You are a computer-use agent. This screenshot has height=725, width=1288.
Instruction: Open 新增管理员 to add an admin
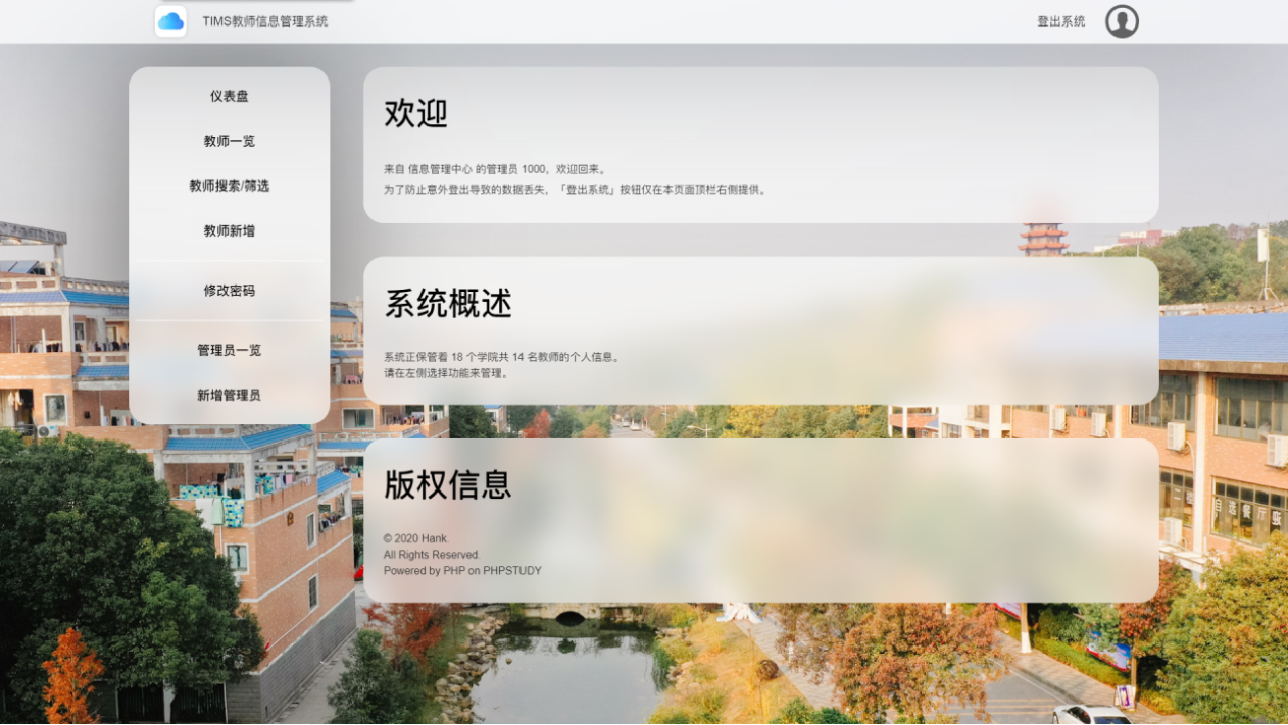229,395
